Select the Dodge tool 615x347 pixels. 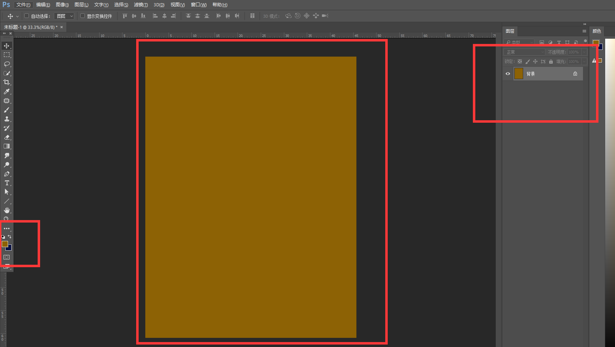point(7,165)
